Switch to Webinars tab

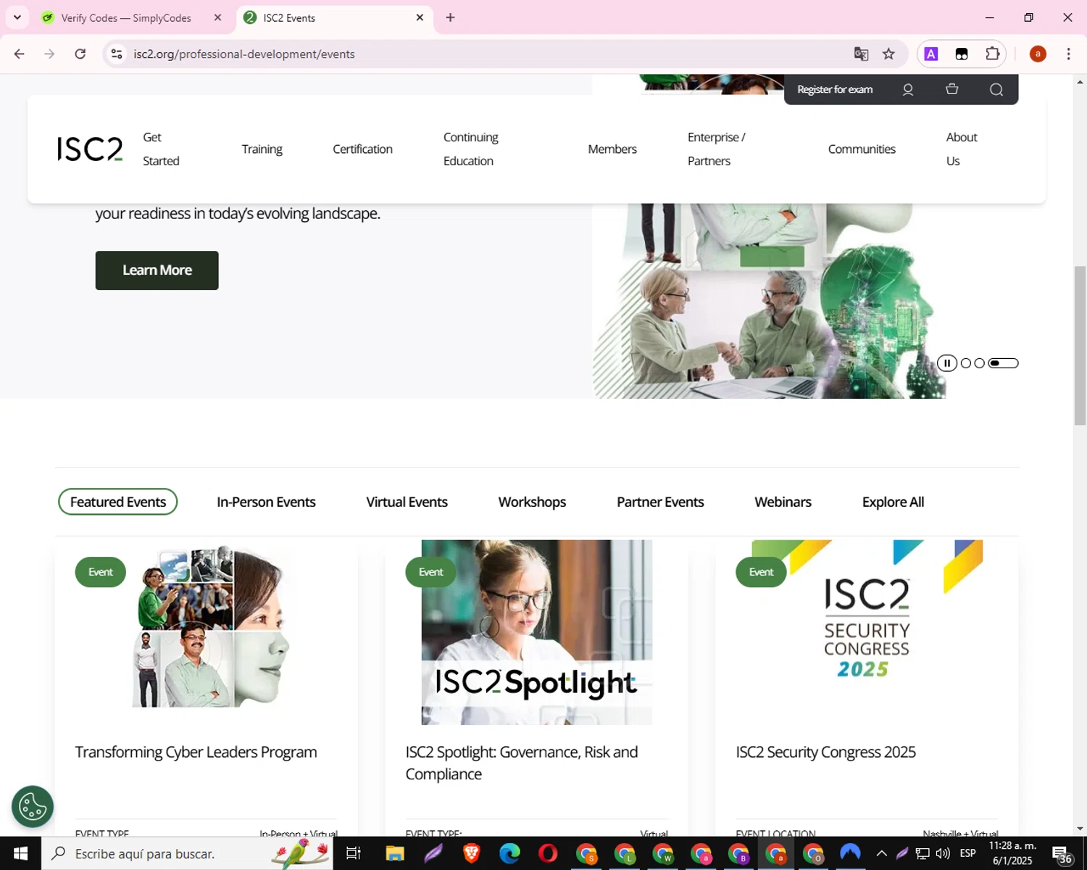783,502
